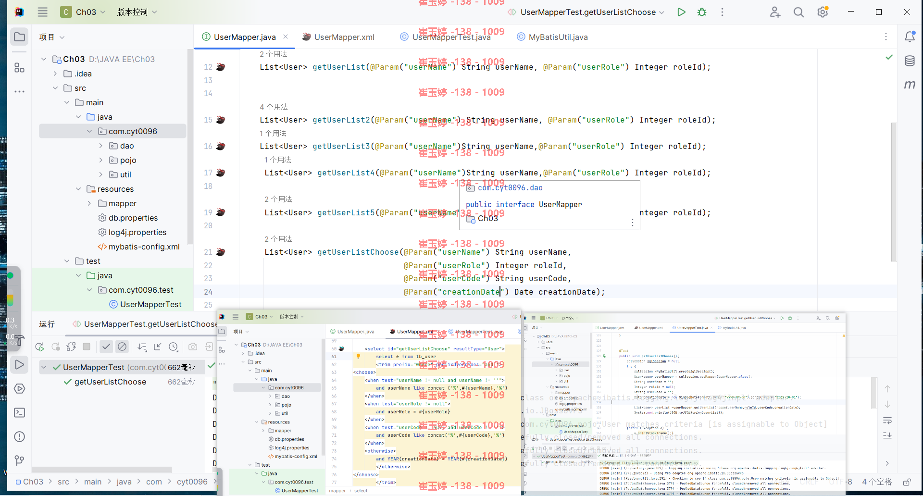
Task: Switch to the UserMapper.xml tab
Action: point(338,37)
